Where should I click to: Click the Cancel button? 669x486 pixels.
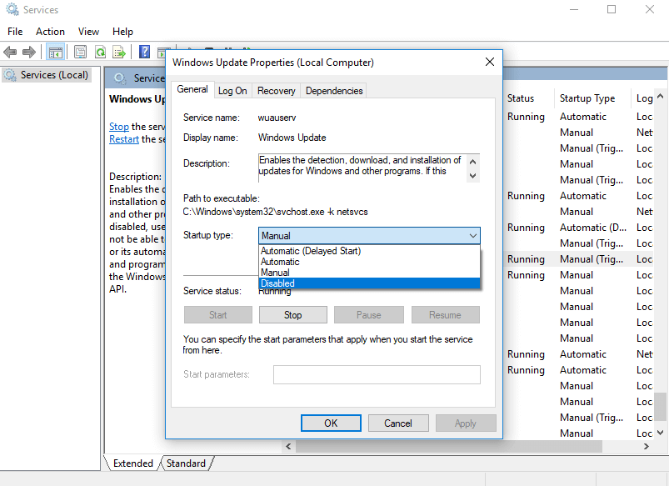tap(398, 423)
